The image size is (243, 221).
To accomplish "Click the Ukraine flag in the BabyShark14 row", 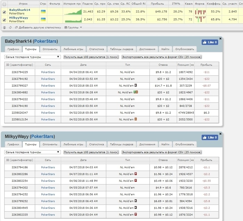I will (43, 12).
